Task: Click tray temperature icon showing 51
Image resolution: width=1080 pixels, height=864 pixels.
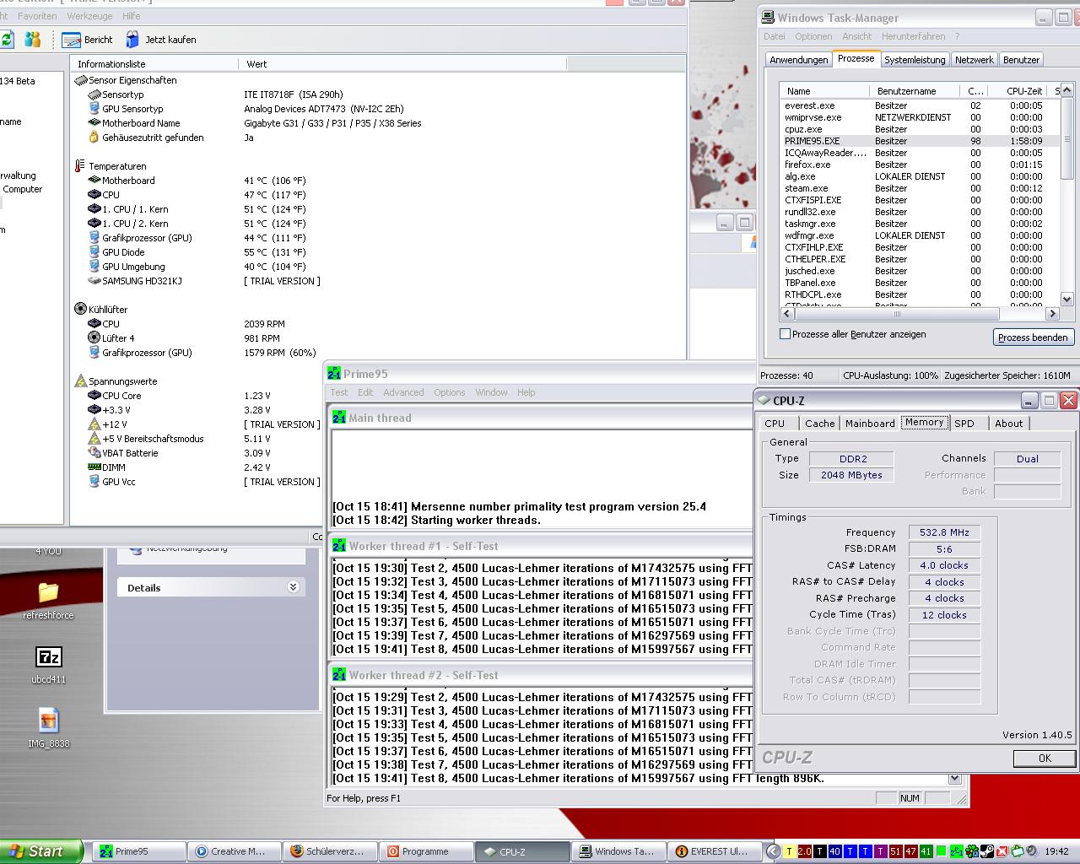Action: [896, 852]
